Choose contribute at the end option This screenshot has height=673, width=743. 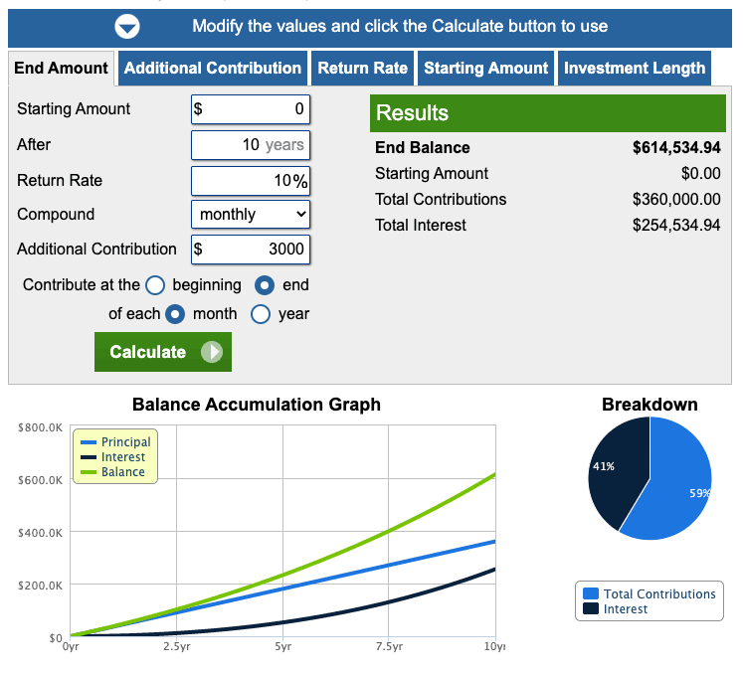(265, 285)
